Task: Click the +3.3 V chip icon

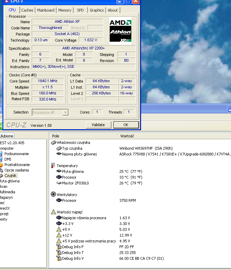Action: click(59, 223)
